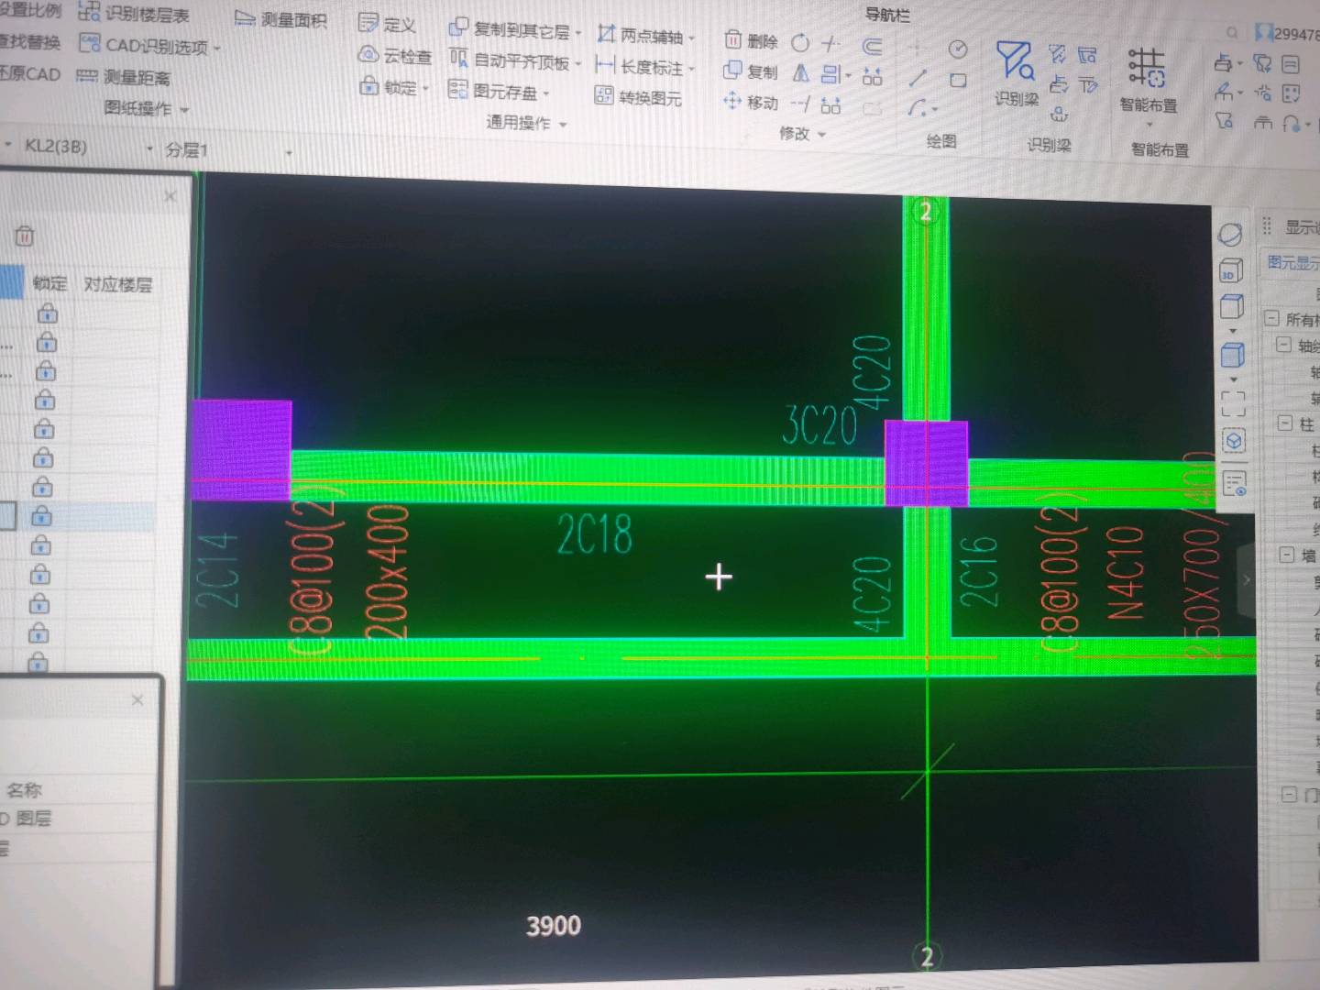Click the mirror icon next to 复制
This screenshot has width=1320, height=990.
point(800,73)
